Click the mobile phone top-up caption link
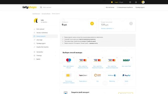168x94 pixels. [69, 82]
